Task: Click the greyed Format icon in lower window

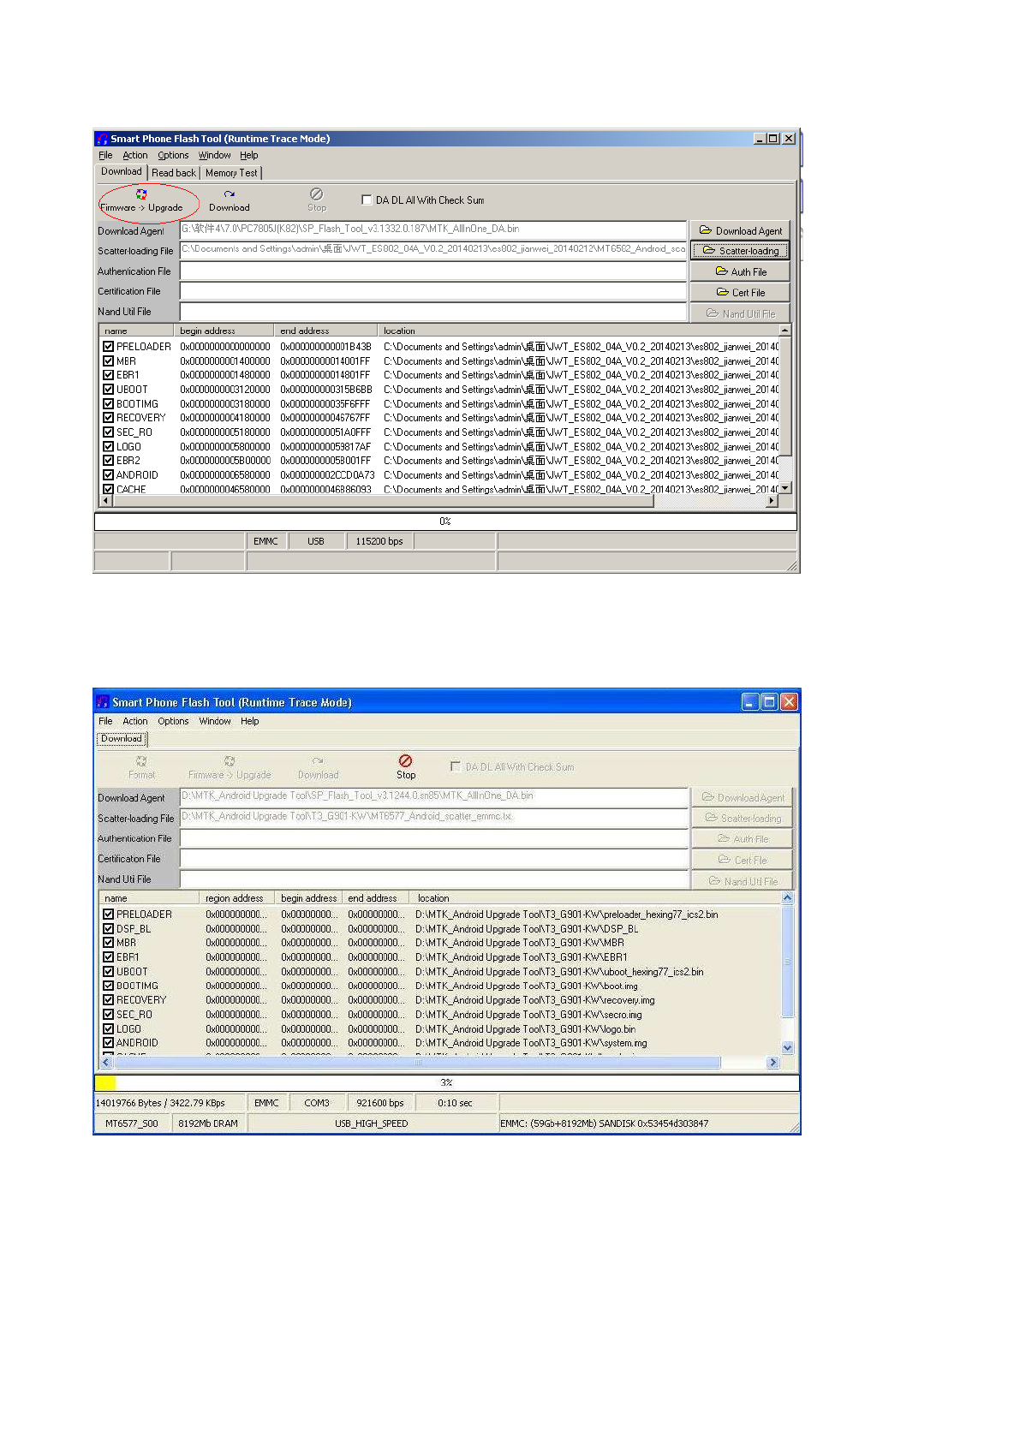Action: pos(142,767)
